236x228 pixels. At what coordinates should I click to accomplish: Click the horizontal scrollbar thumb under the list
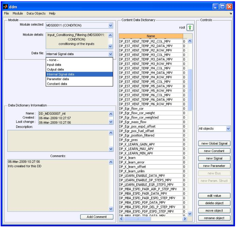coord(137,219)
